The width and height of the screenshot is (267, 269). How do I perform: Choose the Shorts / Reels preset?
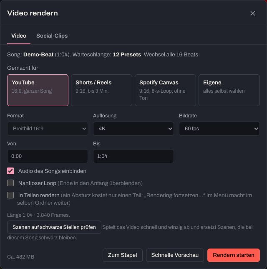(101, 90)
